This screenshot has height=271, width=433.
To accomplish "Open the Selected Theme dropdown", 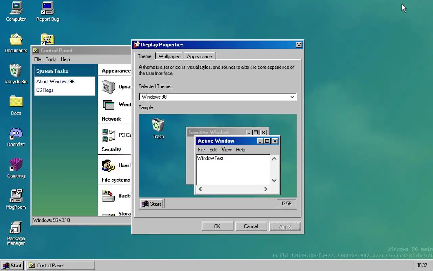I will point(218,97).
